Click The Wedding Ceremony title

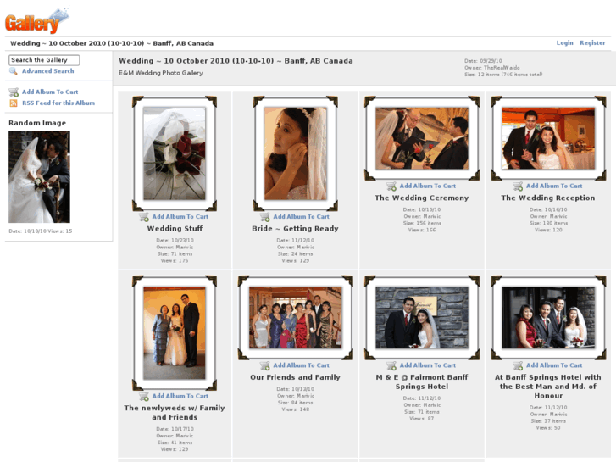pos(421,198)
